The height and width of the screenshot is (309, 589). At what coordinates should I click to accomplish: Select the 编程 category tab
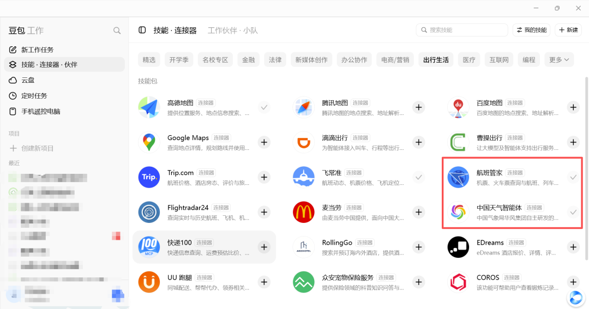point(529,60)
